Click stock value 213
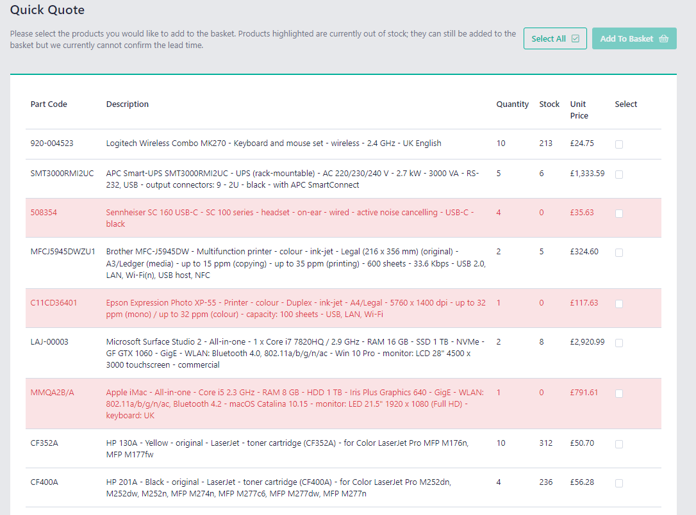Viewport: 696px width, 515px height. (x=545, y=143)
